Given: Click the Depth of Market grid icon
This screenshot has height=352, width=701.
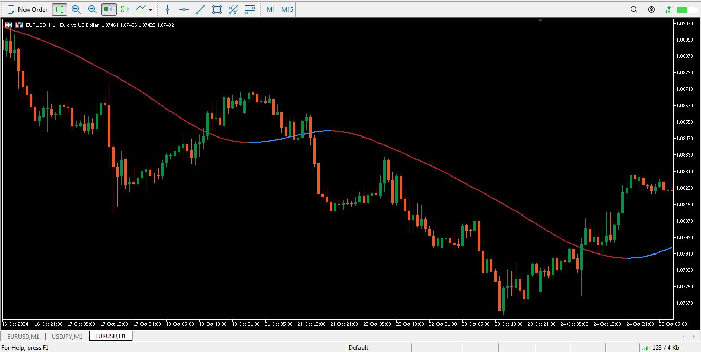Looking at the screenshot, I should (x=8, y=25).
